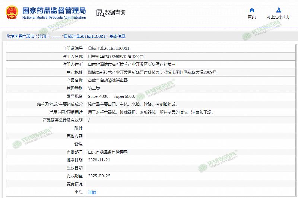Click registrant 山东新华医疗器械股份有限公司
This screenshot has height=198, width=298.
(115, 56)
